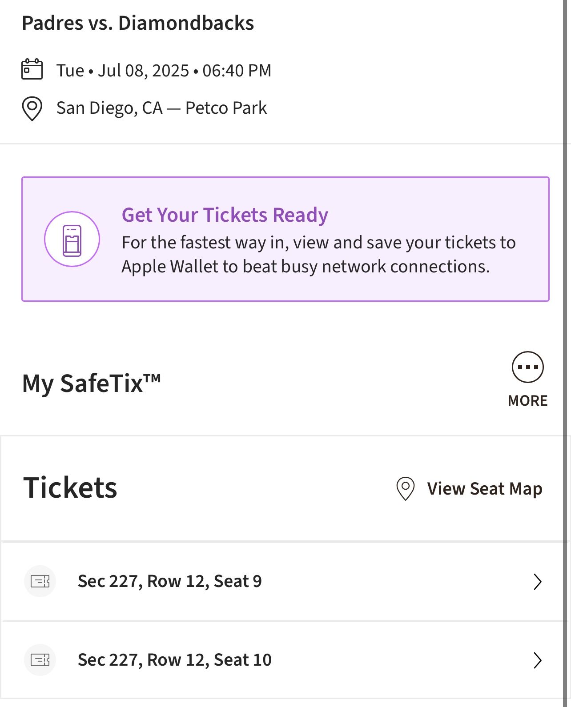Click the calendar icon beside the event date
Viewport: 571px width, 707px height.
coord(32,69)
